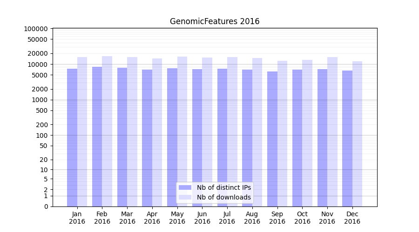Select the 0 y-axis tick label
This screenshot has height=232, width=419.
point(46,206)
